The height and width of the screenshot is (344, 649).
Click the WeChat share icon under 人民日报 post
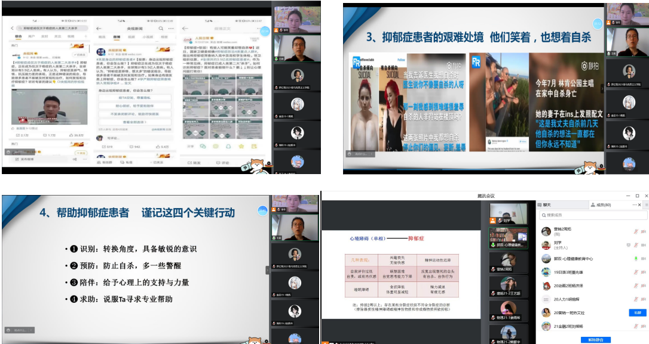point(204,146)
